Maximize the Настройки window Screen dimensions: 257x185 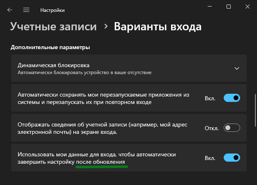click(x=229, y=7)
